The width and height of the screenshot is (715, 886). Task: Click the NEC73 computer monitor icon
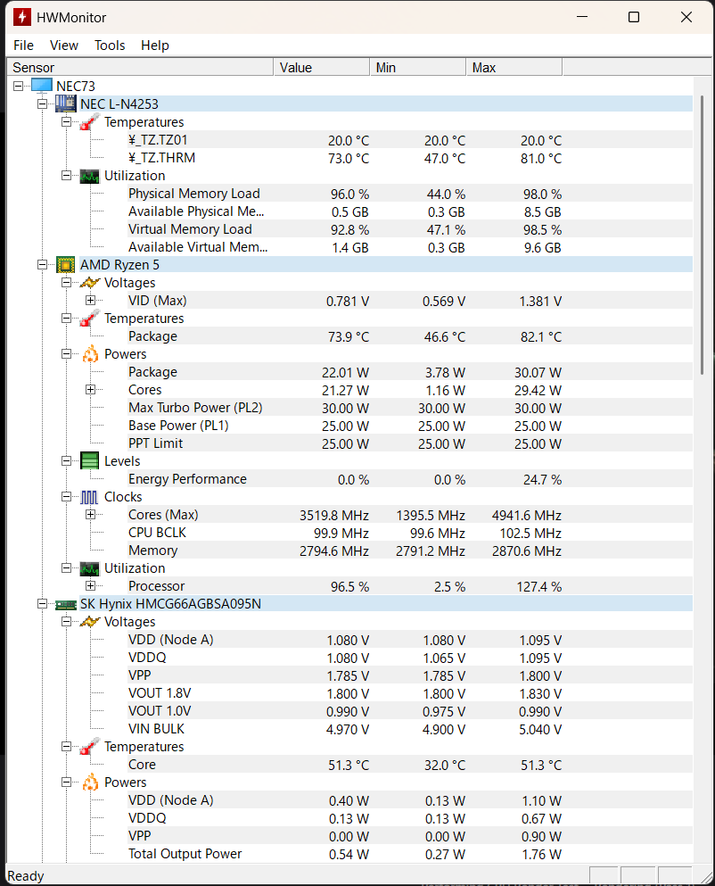coord(42,86)
